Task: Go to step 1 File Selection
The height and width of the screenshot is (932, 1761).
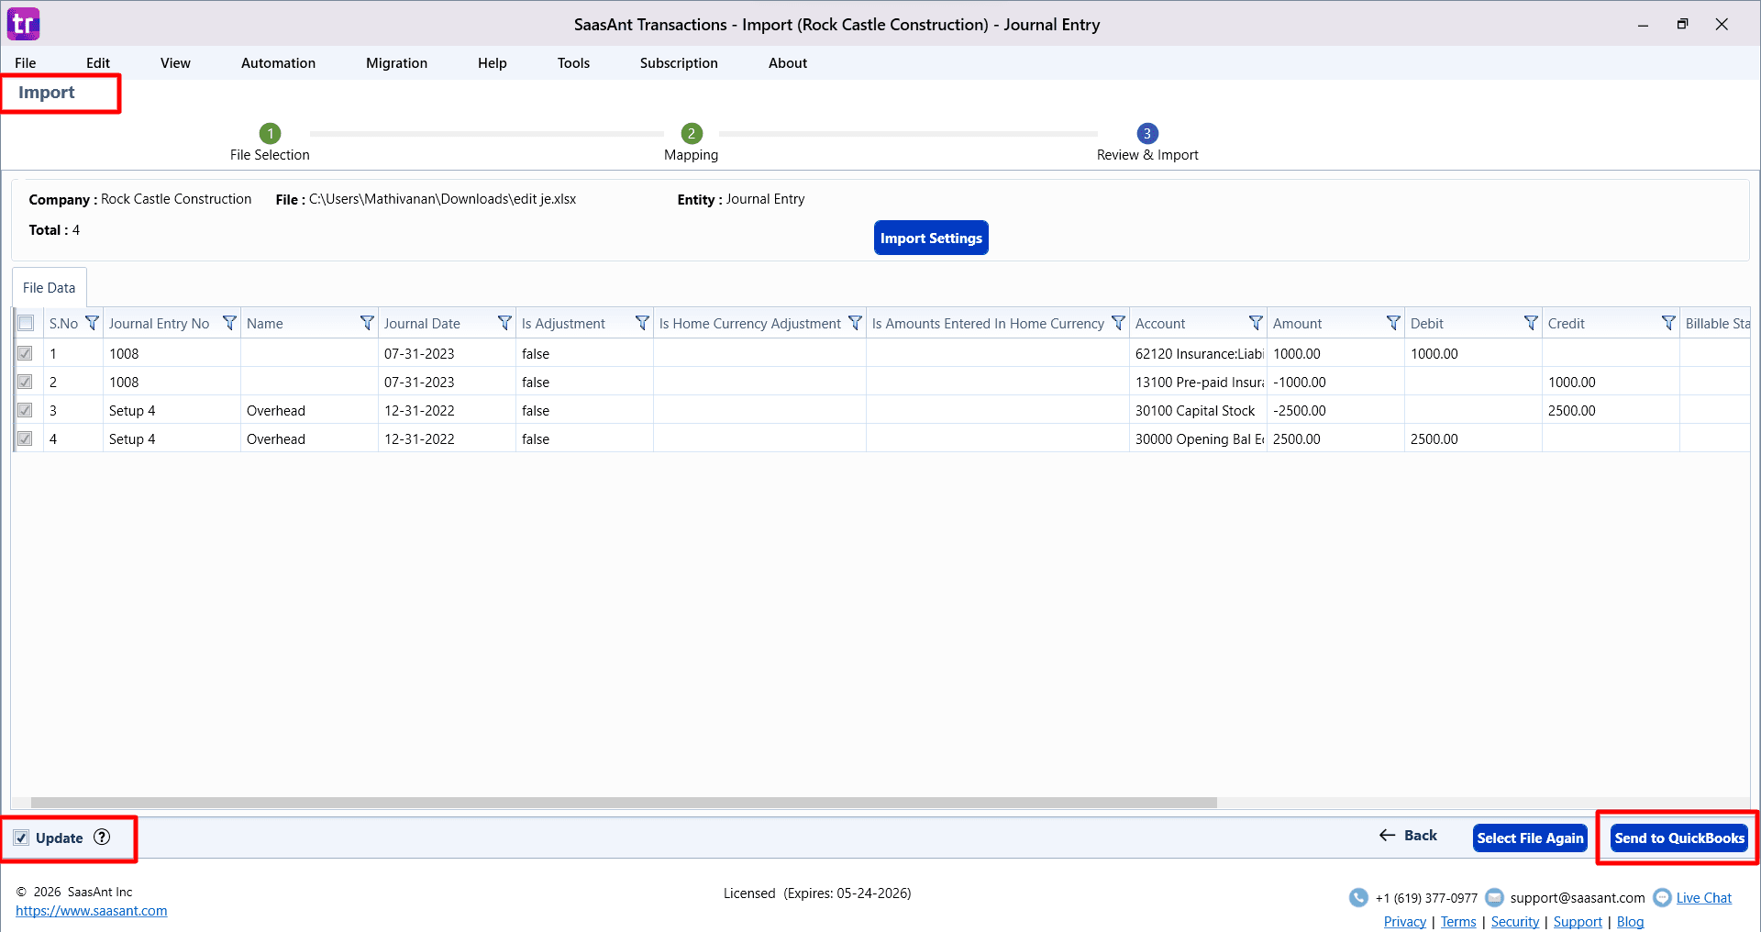Action: coord(270,133)
